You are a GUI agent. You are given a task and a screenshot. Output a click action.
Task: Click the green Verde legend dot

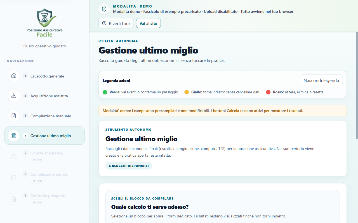point(105,92)
